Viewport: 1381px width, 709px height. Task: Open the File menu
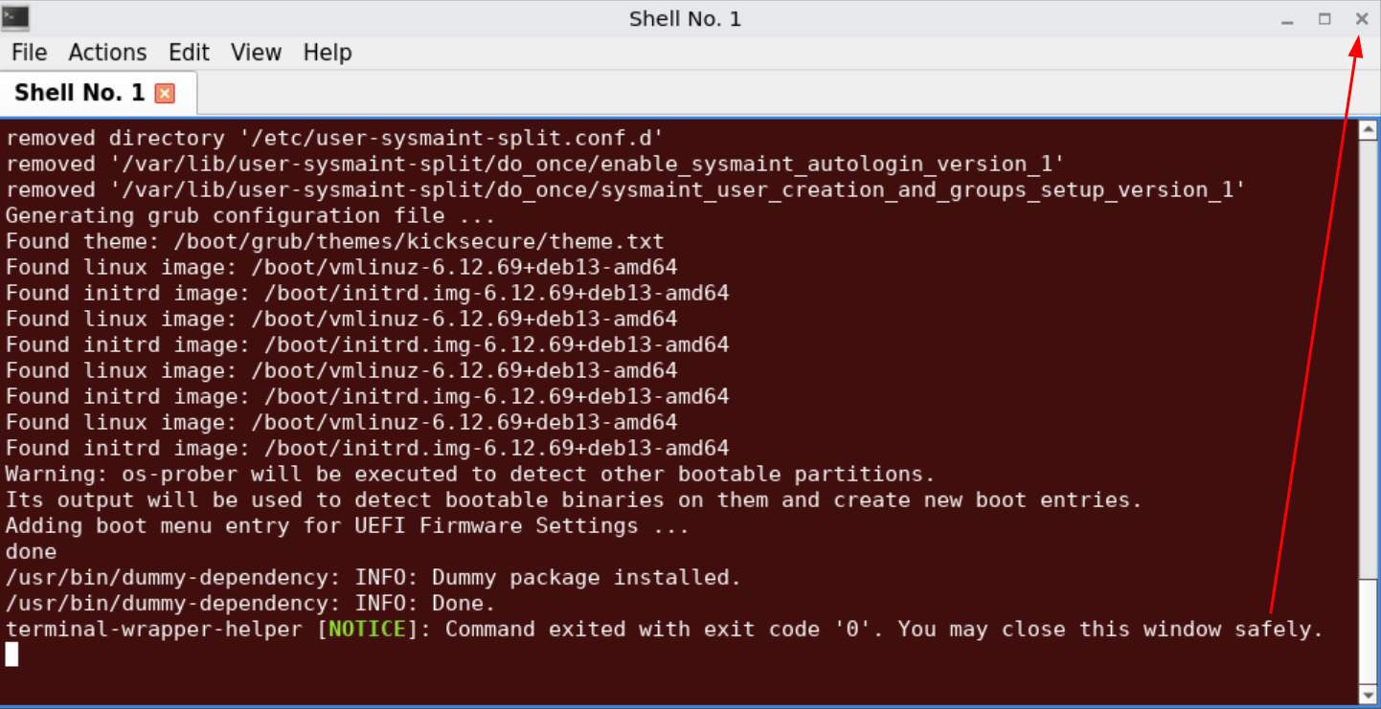coord(29,53)
